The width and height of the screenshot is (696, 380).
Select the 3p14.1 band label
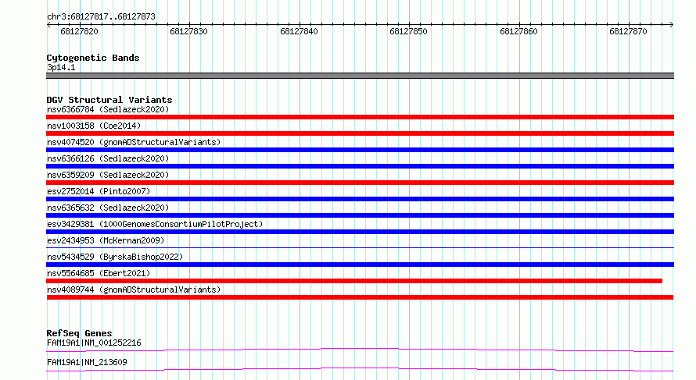tap(61, 68)
